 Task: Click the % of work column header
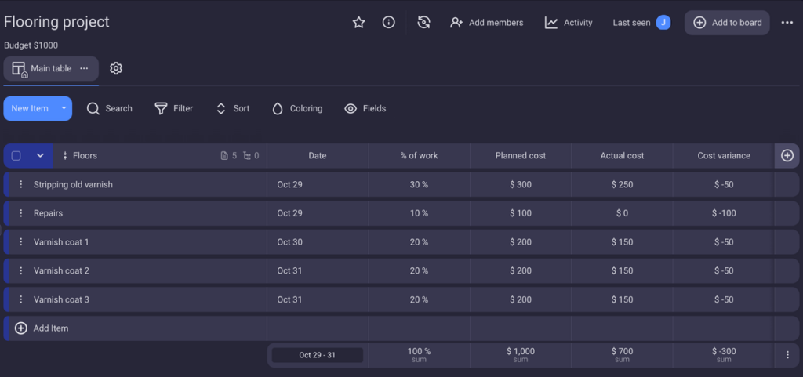(x=419, y=155)
